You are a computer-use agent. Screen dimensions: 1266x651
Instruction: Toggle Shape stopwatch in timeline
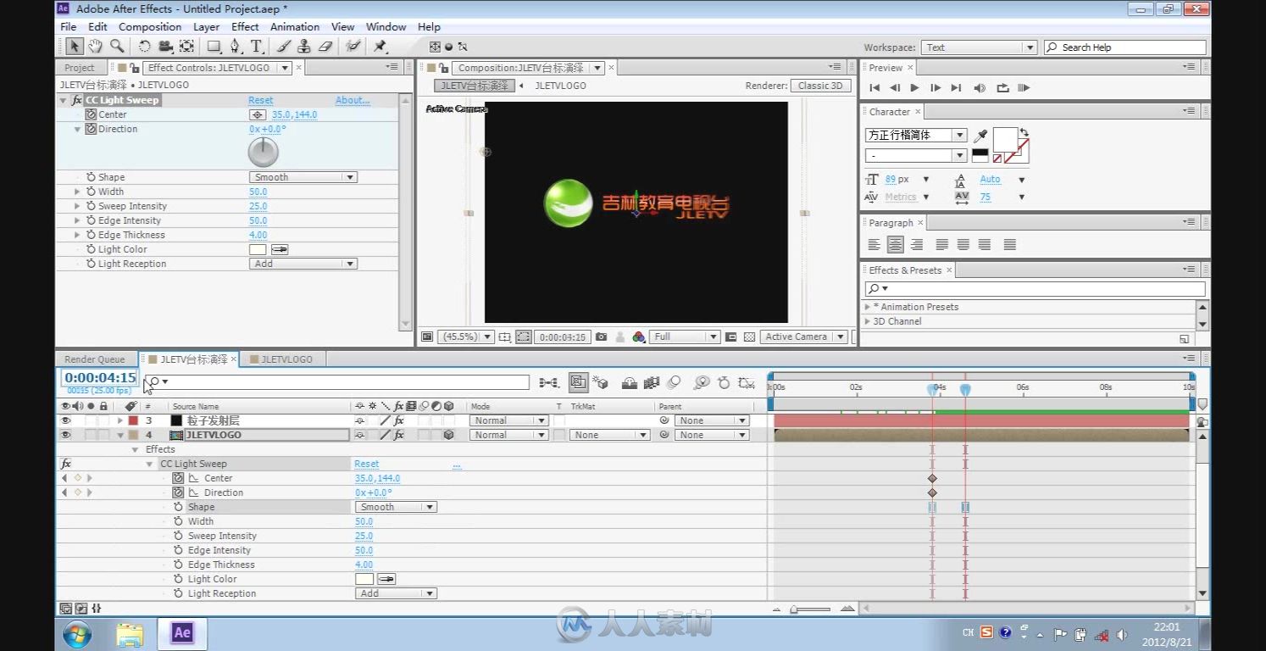(x=178, y=507)
